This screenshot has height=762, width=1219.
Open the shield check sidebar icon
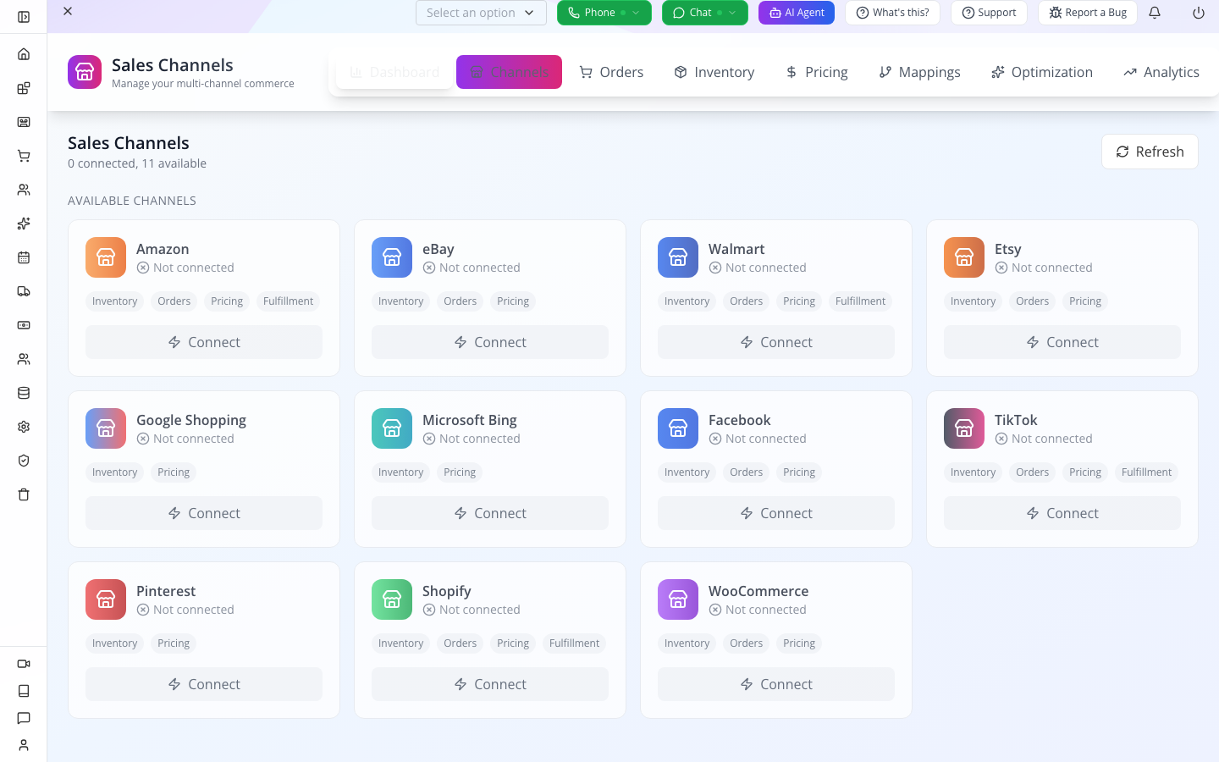[x=24, y=461]
